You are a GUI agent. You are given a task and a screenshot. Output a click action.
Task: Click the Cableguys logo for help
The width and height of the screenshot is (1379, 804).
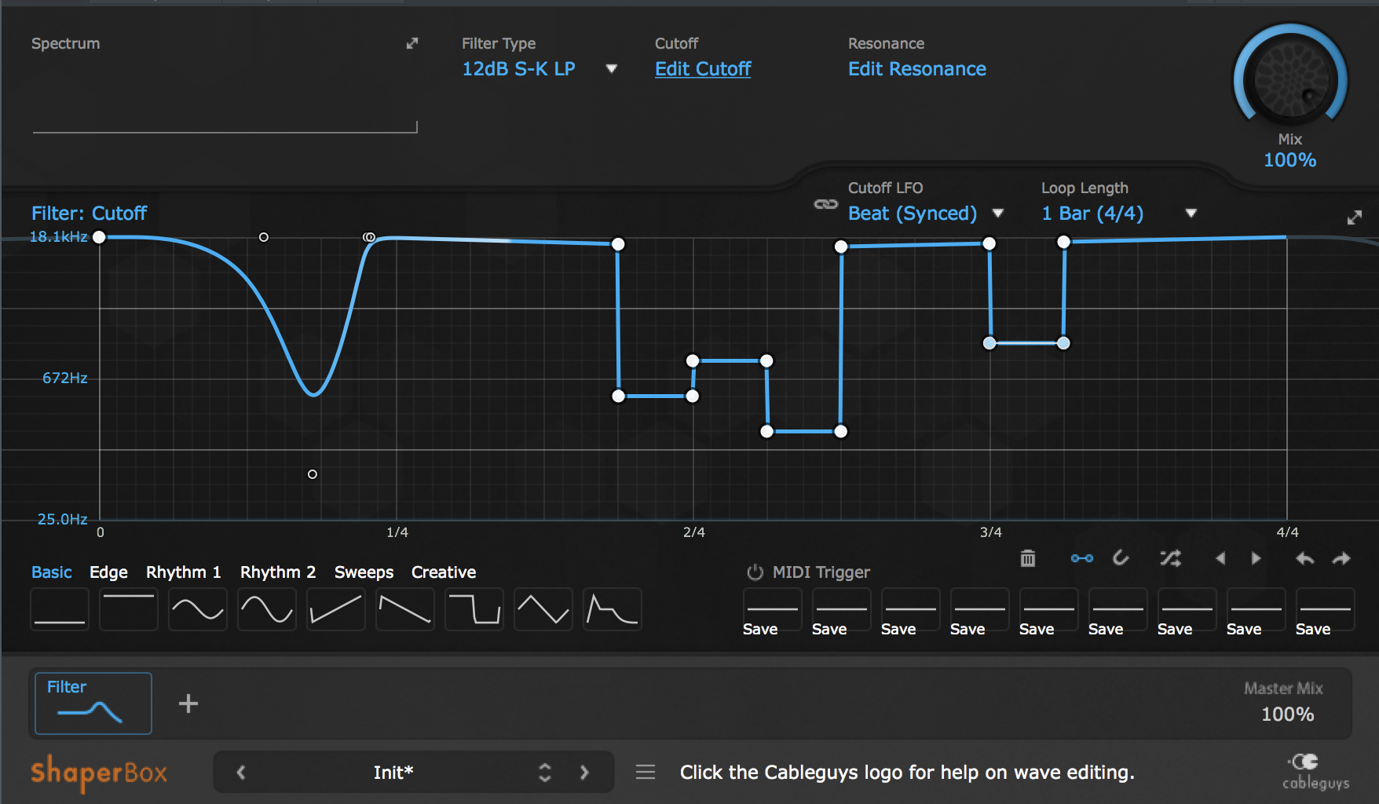click(1315, 771)
